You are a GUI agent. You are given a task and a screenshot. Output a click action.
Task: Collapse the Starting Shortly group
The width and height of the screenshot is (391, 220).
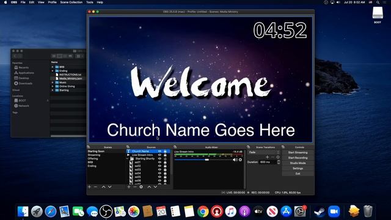[128, 159]
